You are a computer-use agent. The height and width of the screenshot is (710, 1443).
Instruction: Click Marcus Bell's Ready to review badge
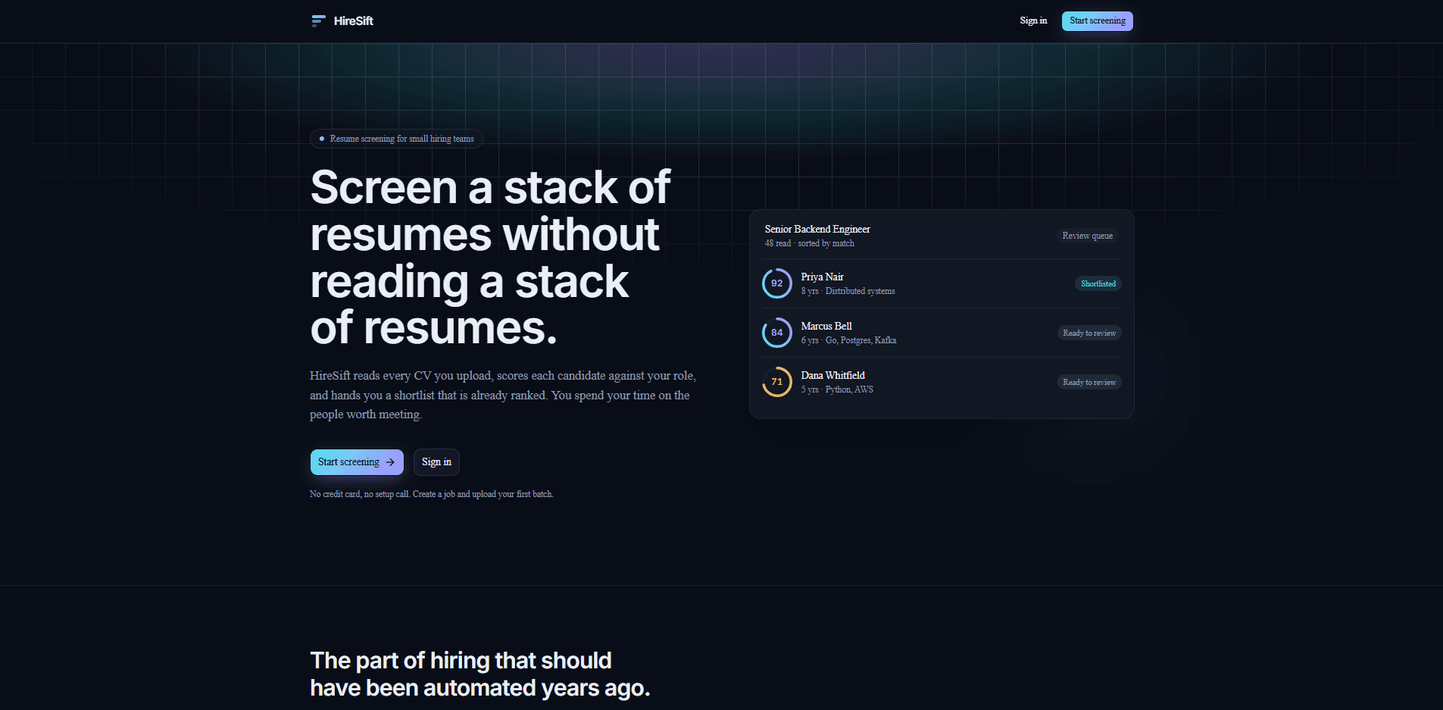1089,333
